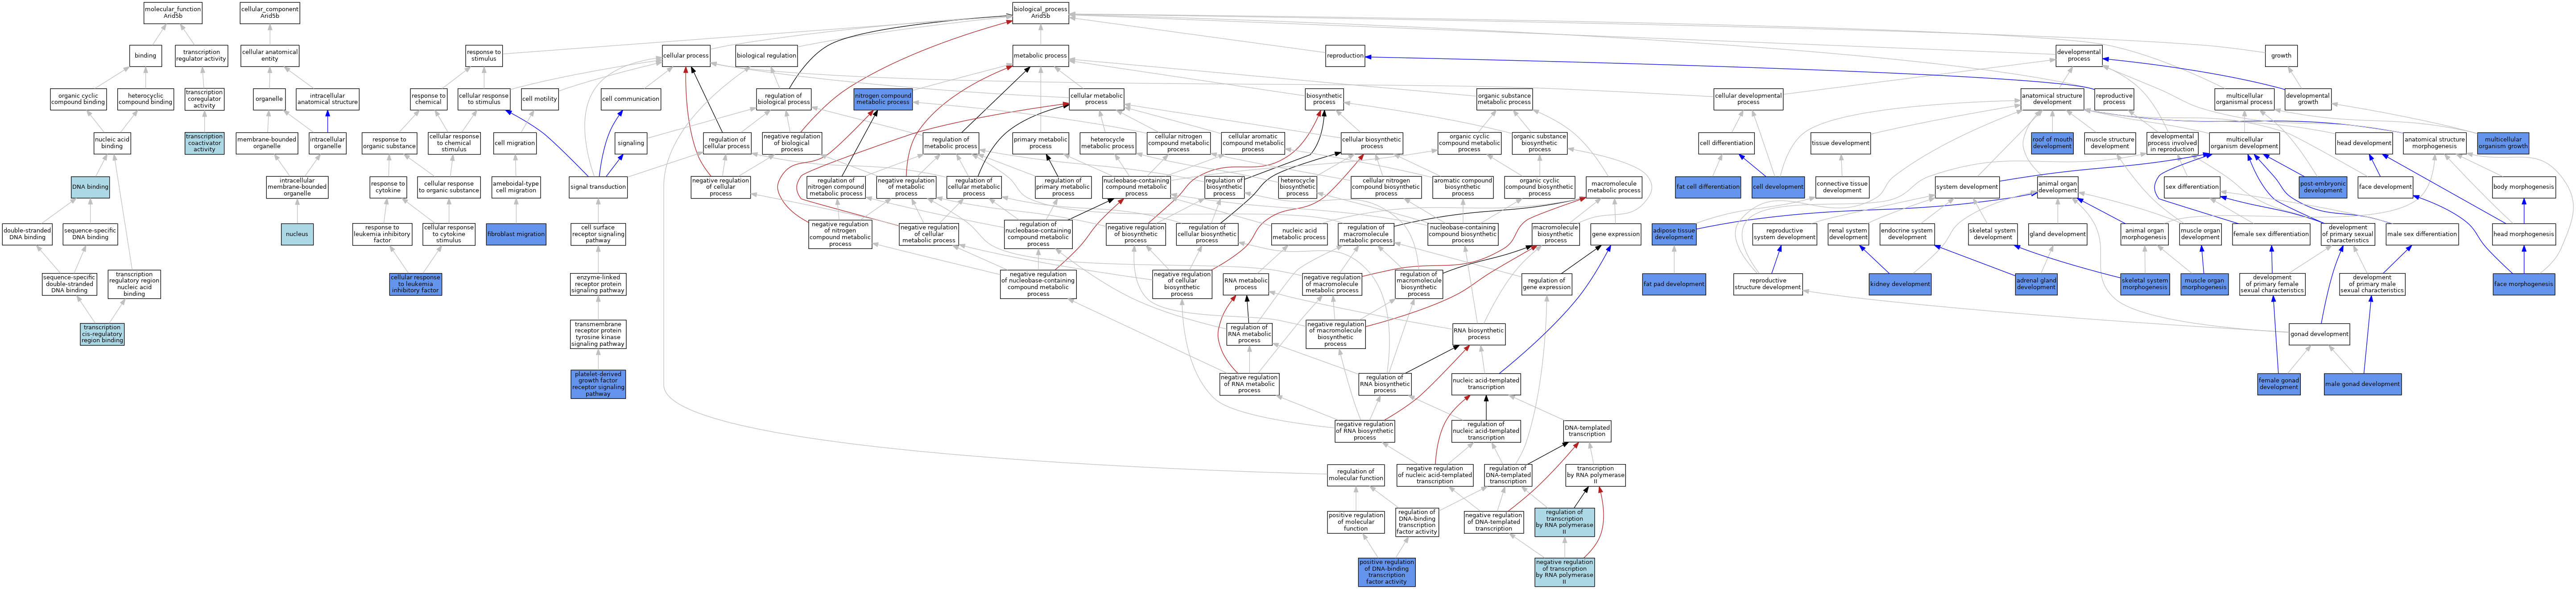Select 'enzyme-linked receptor protein signaling pathway' node
2576x589 pixels.
pos(598,284)
